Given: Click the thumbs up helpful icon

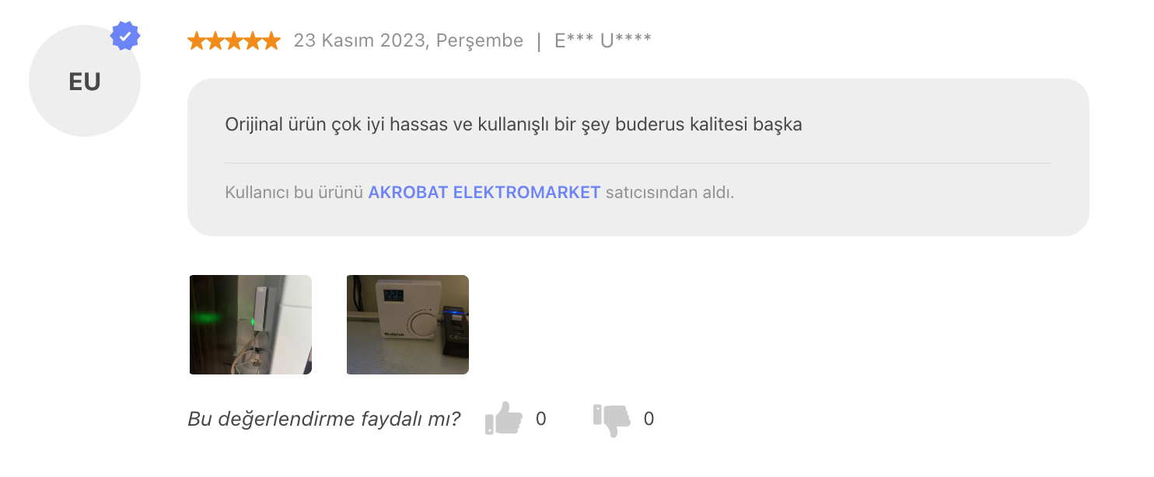Looking at the screenshot, I should 503,419.
